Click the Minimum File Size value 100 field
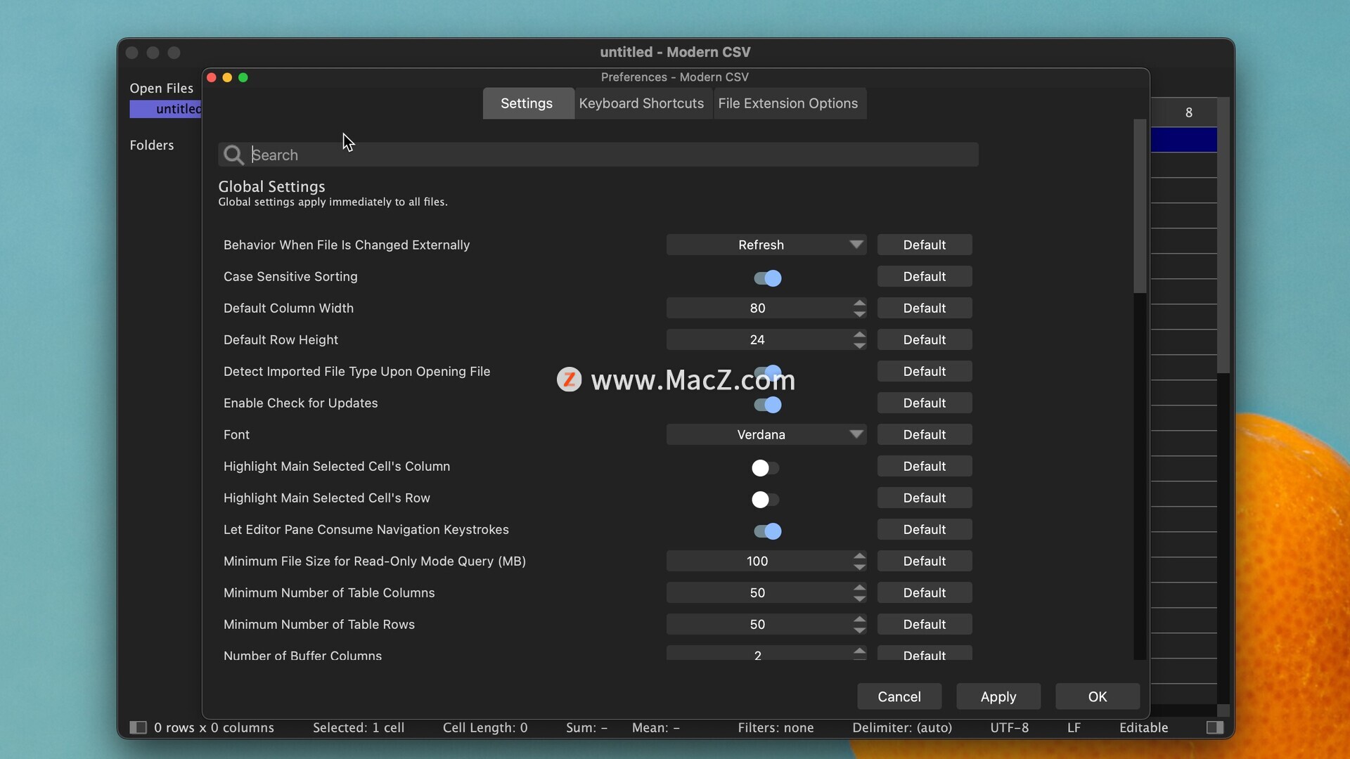 [758, 561]
